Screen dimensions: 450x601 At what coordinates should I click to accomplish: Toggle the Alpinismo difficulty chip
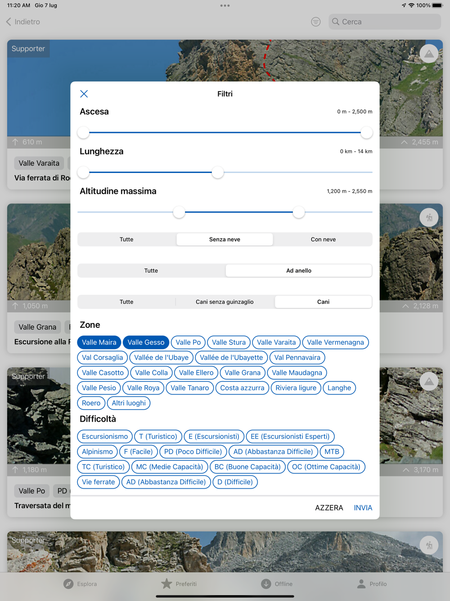pos(97,452)
